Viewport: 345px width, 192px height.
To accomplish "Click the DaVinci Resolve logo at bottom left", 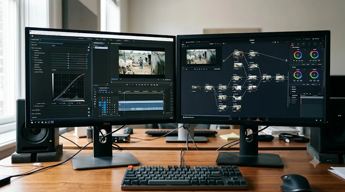I will [x=184, y=117].
